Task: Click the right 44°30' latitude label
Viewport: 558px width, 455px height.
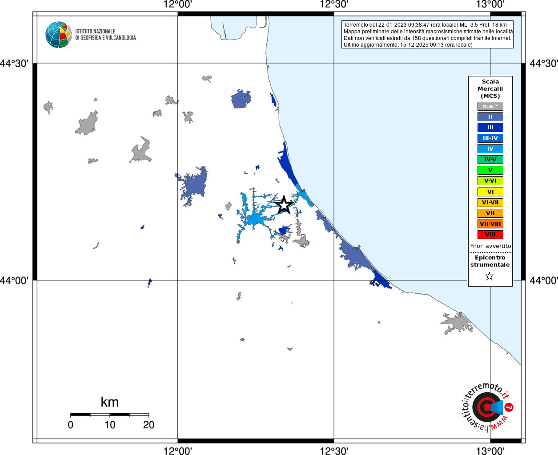Action: 543,64
